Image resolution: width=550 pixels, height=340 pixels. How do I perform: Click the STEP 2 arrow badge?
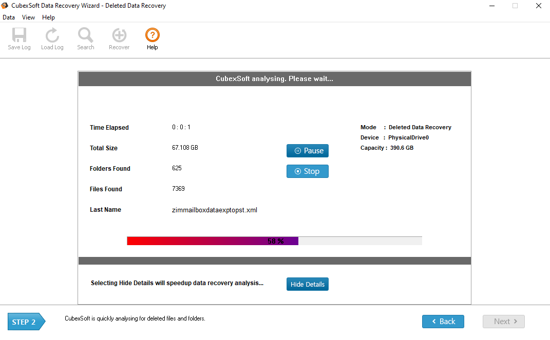(x=26, y=322)
